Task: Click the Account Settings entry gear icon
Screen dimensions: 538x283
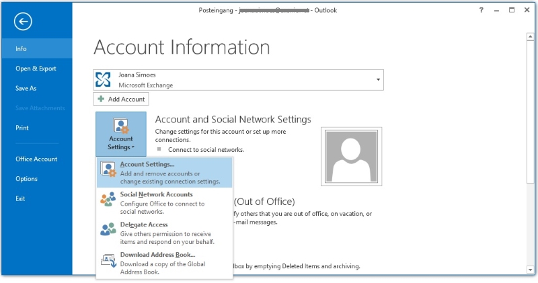Action: coord(108,169)
